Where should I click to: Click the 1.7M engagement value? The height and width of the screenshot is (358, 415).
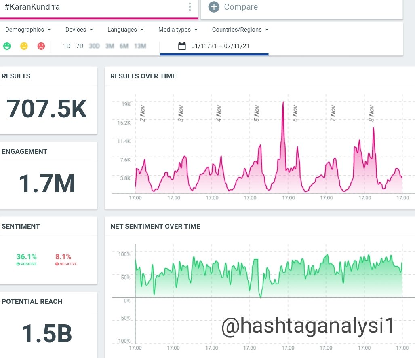coord(47,184)
